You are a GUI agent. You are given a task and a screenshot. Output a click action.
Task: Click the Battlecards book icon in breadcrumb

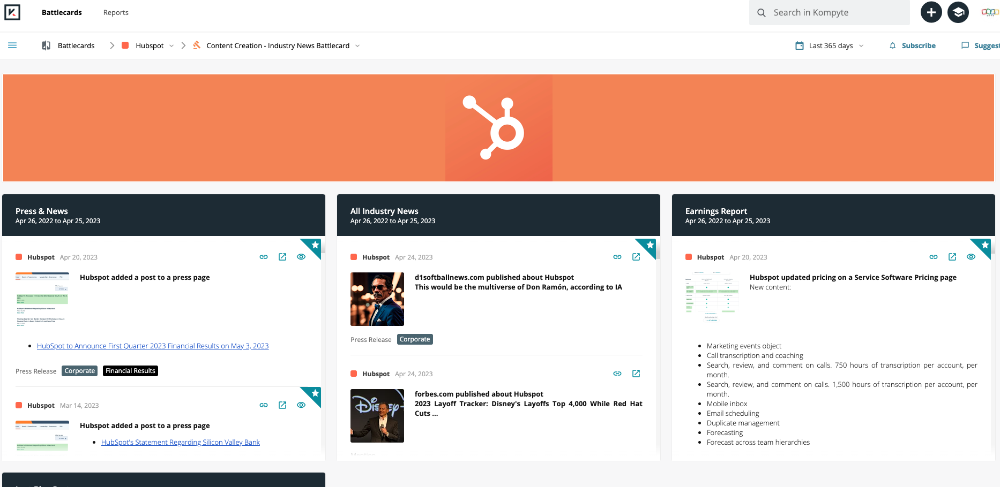pos(46,45)
